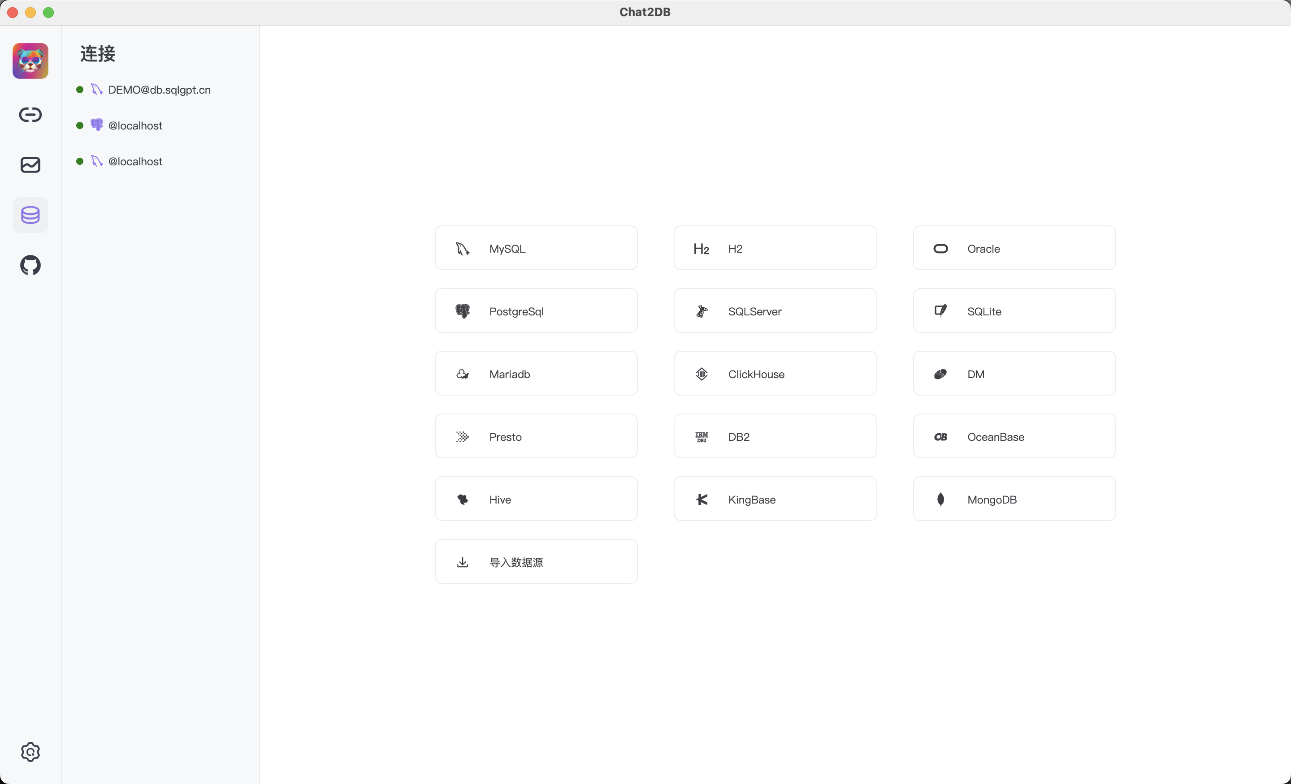Click the MySQL dolphin icon in card
1291x784 pixels.
pyautogui.click(x=463, y=249)
